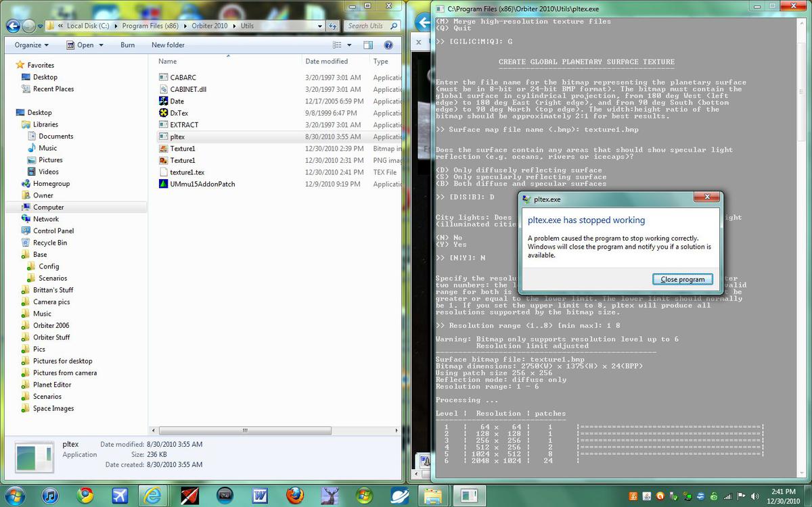
Task: Click the Open toolbar button
Action: pos(80,45)
